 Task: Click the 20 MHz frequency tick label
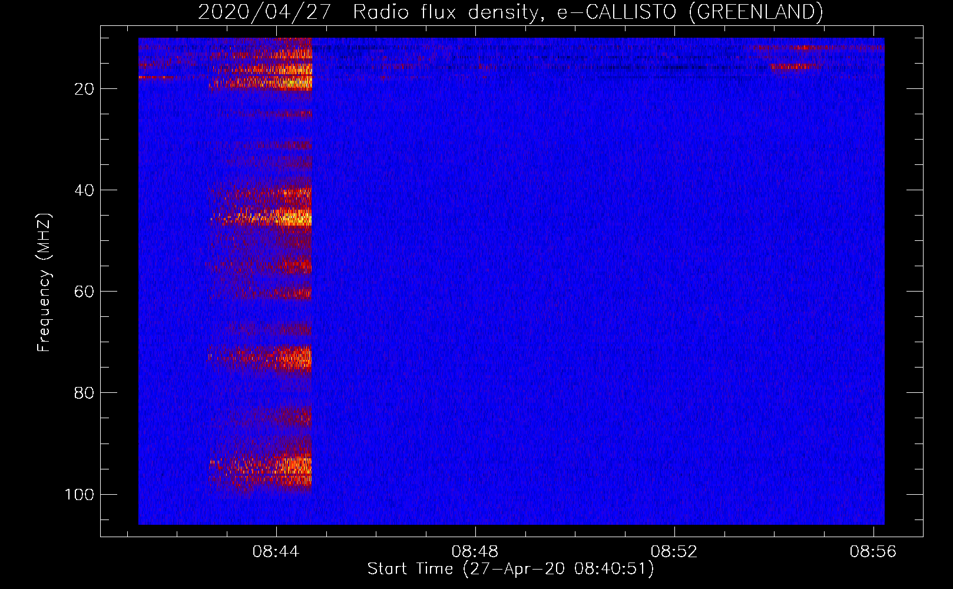pos(84,89)
